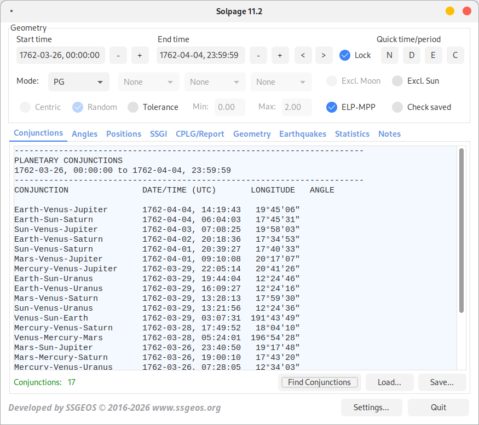The image size is (479, 425).
Task: Switch to the Geometry tab
Action: tap(252, 133)
